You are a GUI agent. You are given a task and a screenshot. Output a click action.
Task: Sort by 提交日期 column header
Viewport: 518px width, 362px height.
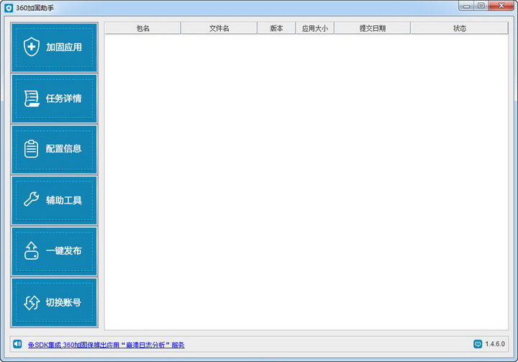pos(373,29)
